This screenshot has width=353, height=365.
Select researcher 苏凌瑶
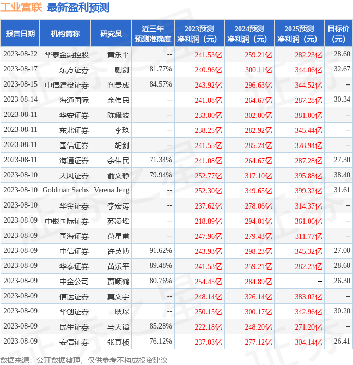[x=118, y=221]
